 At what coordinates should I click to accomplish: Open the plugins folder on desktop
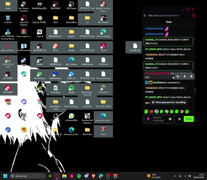pos(71,33)
